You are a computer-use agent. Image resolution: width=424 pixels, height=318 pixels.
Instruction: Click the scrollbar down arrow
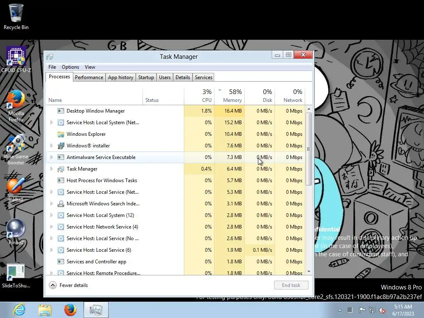(309, 272)
